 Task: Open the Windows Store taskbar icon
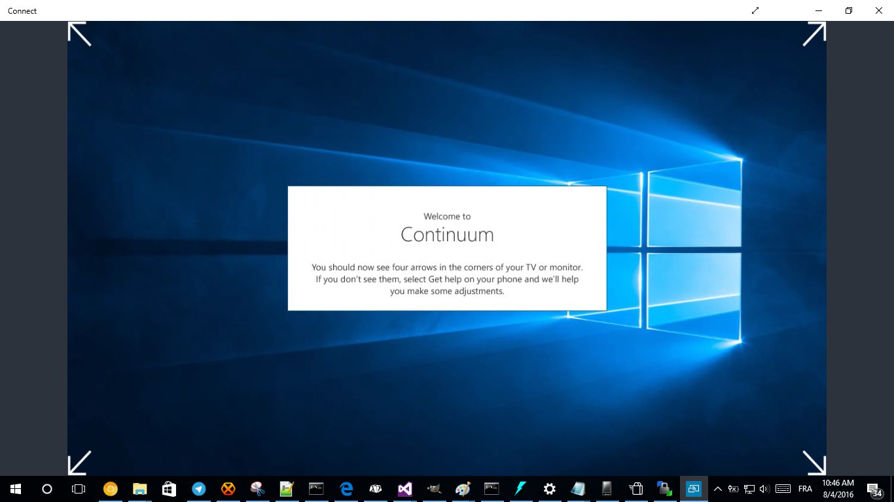[169, 489]
